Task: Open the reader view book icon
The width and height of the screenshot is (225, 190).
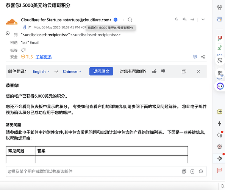Action: (195, 57)
